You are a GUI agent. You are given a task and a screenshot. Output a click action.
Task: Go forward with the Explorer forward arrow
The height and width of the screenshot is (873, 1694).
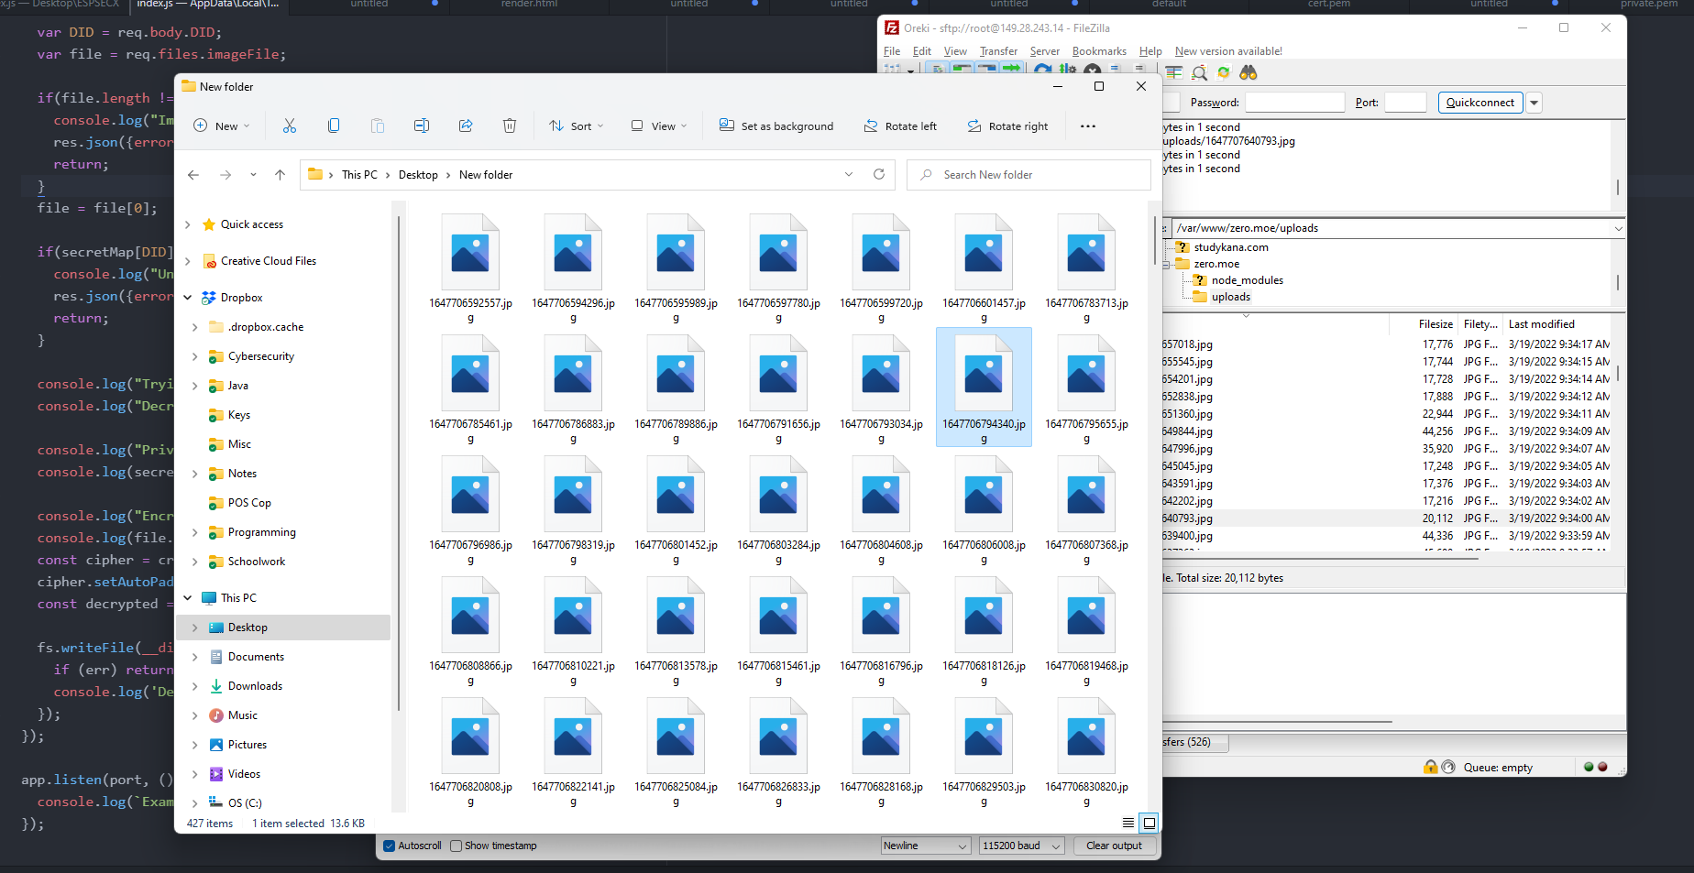[225, 175]
